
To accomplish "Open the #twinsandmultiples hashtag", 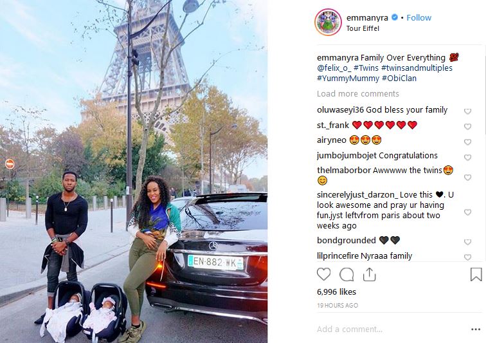I will pos(417,68).
